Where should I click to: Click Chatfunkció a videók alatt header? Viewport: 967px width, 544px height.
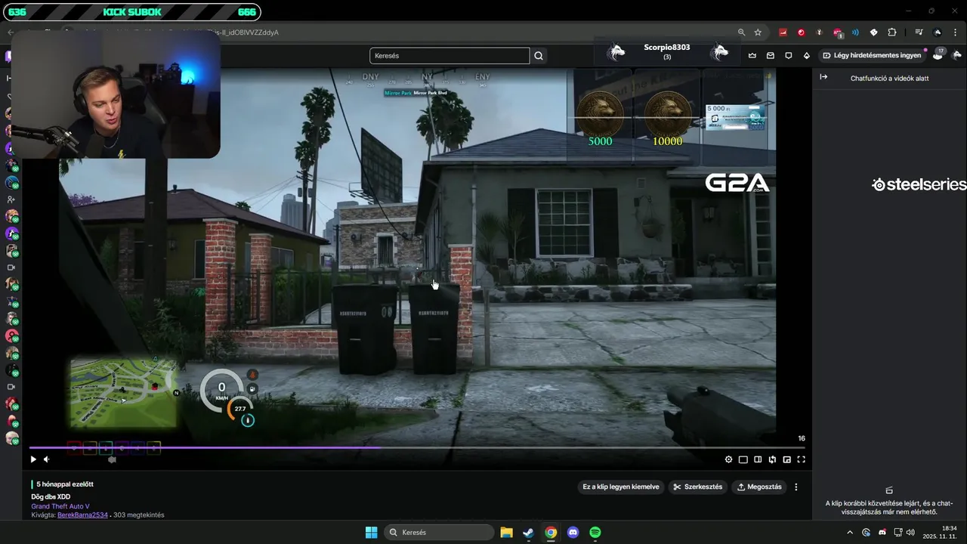889,79
